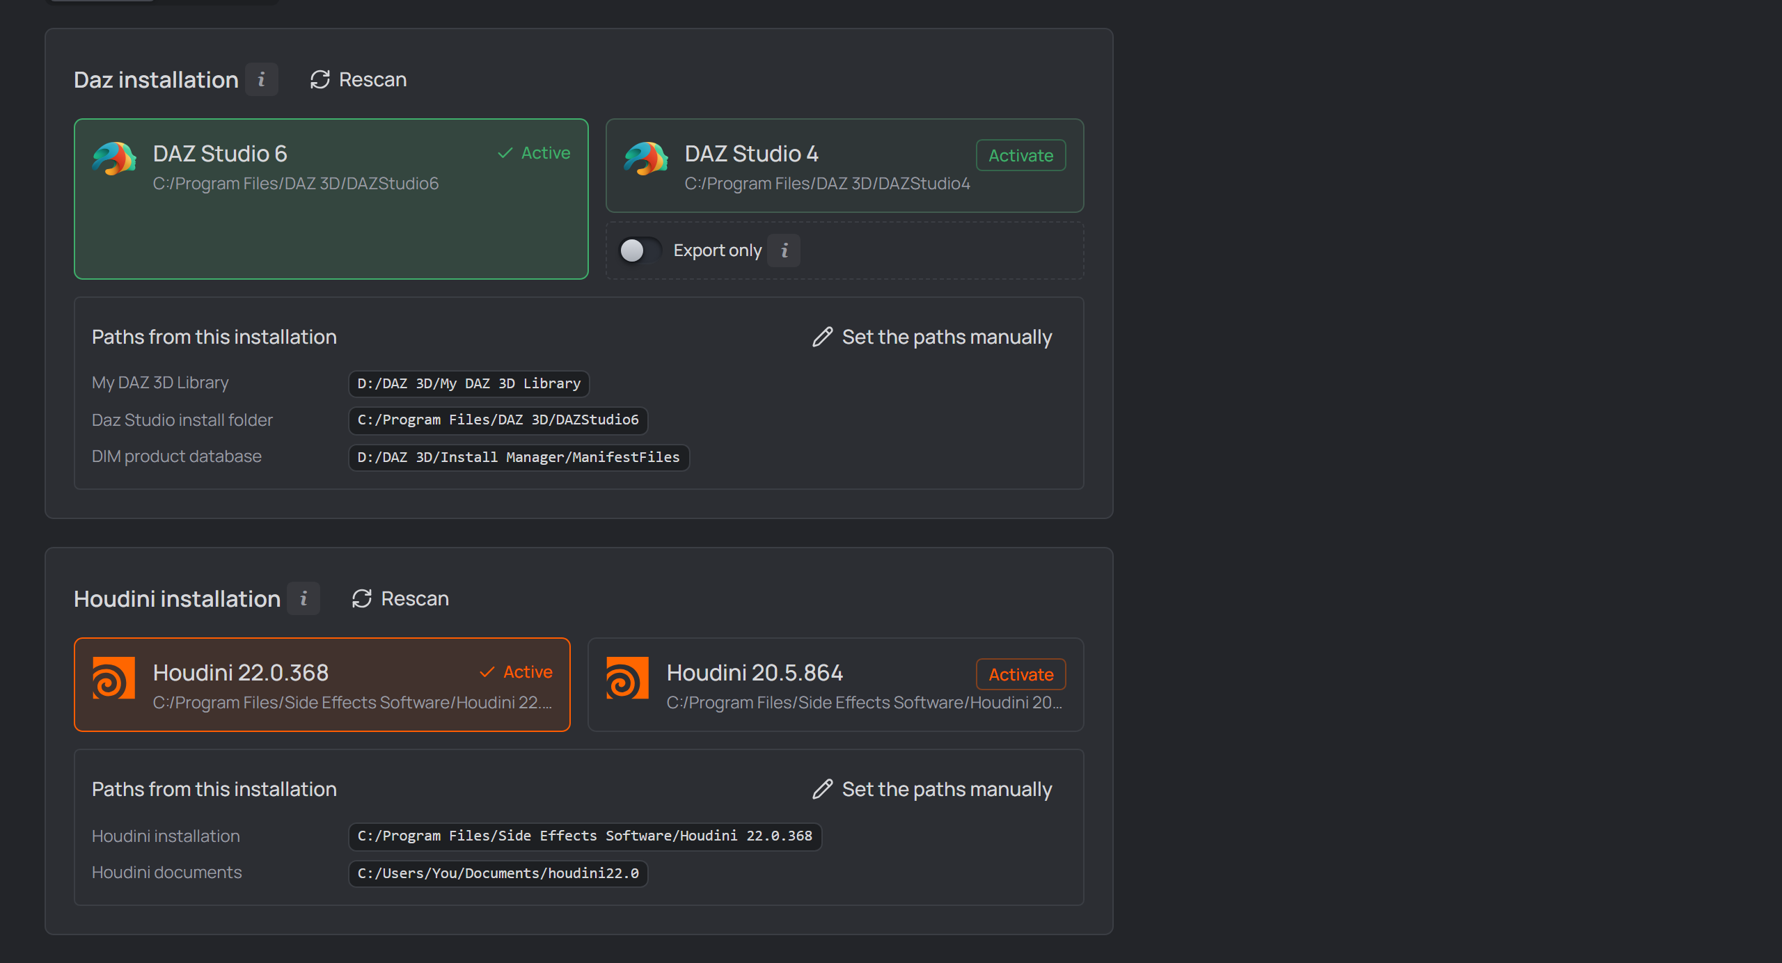Select the DAZ Studio 4 installation name
Viewport: 1782px width, 963px height.
click(x=752, y=154)
